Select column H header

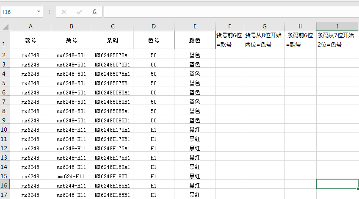pos(301,27)
